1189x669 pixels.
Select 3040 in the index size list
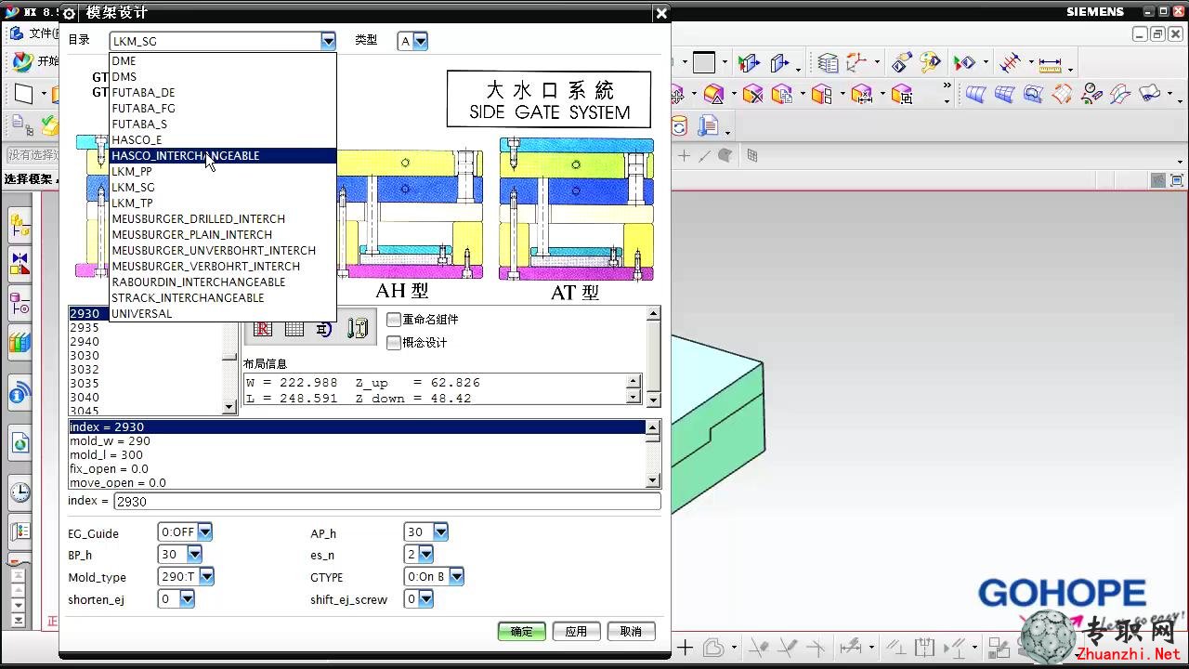point(145,398)
